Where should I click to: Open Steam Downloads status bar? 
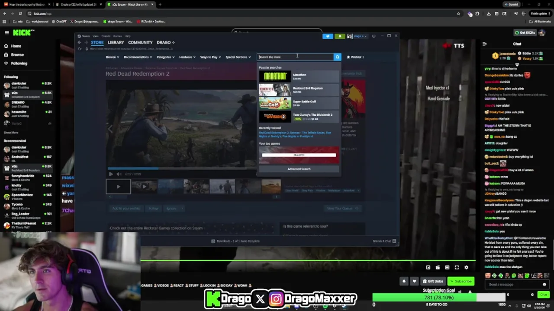236,241
